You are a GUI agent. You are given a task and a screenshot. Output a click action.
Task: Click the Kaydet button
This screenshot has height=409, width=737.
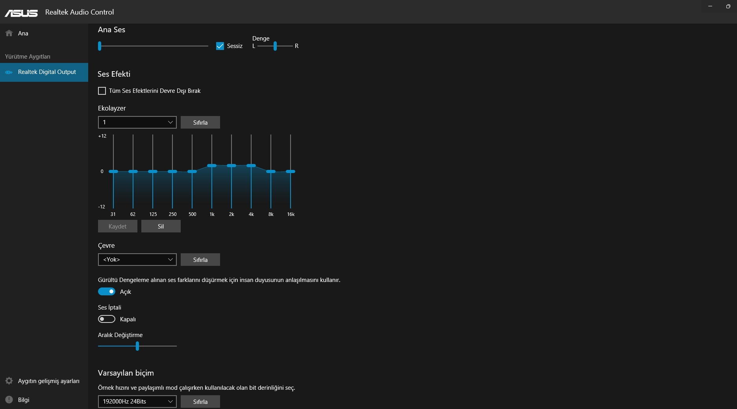(x=118, y=226)
